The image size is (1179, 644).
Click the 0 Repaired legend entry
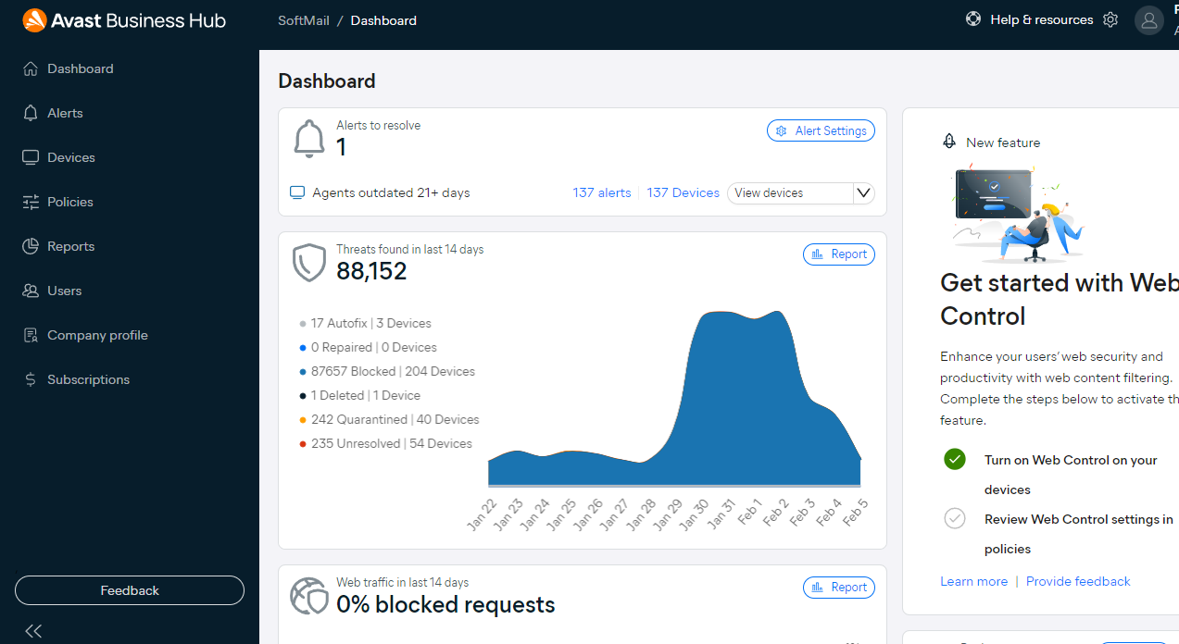368,347
